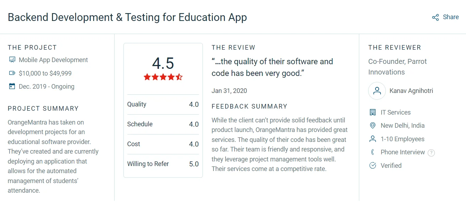Open the Phone Interview help tooltip
This screenshot has height=204, width=466.
[x=431, y=153]
